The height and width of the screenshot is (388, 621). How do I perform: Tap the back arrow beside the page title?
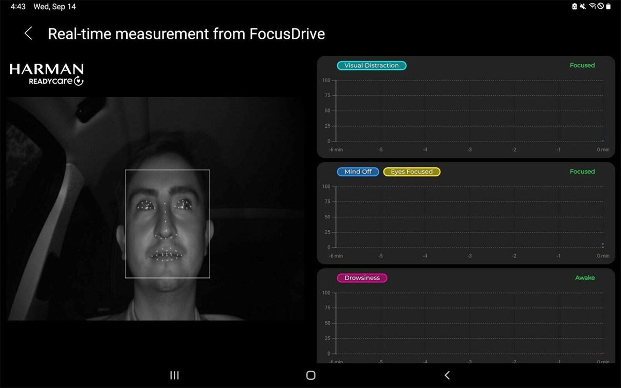[x=28, y=34]
